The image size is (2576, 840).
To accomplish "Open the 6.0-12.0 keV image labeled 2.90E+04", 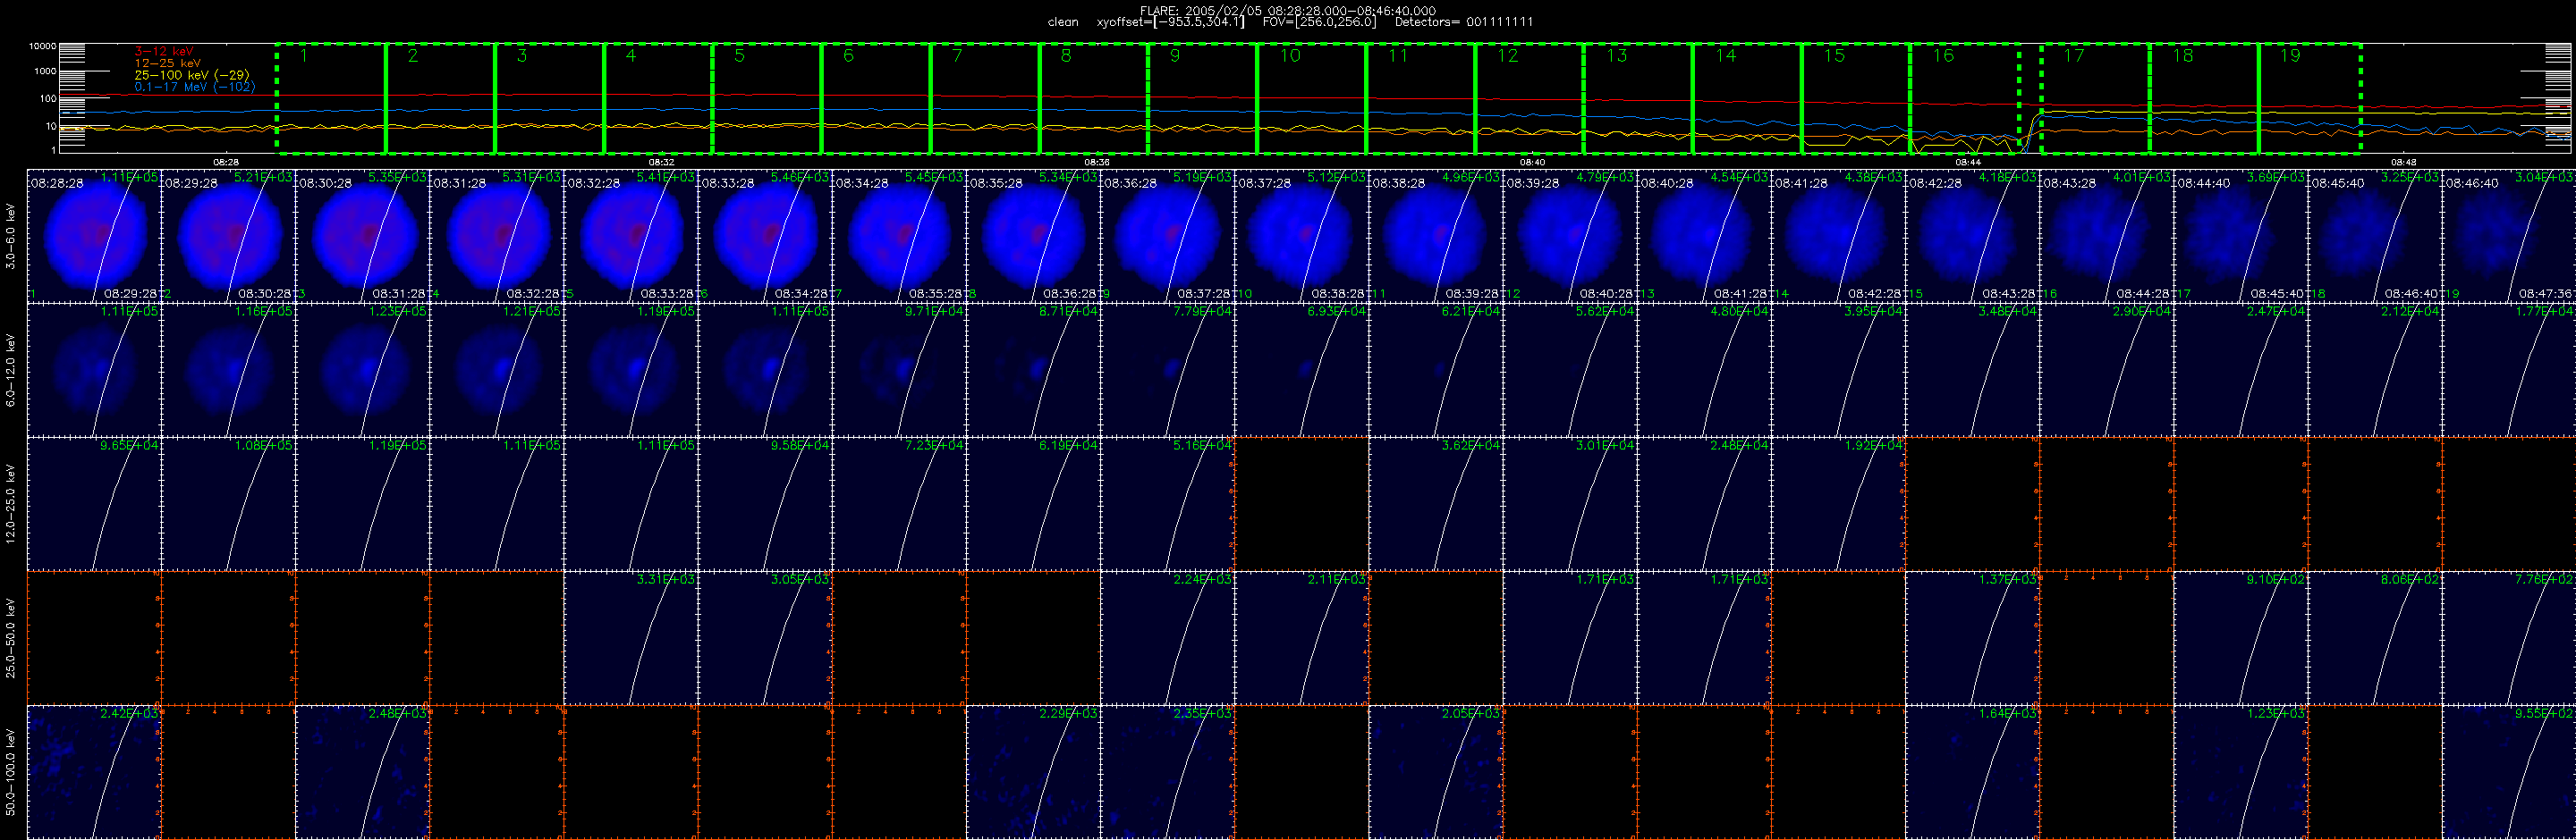I will [x=2107, y=370].
